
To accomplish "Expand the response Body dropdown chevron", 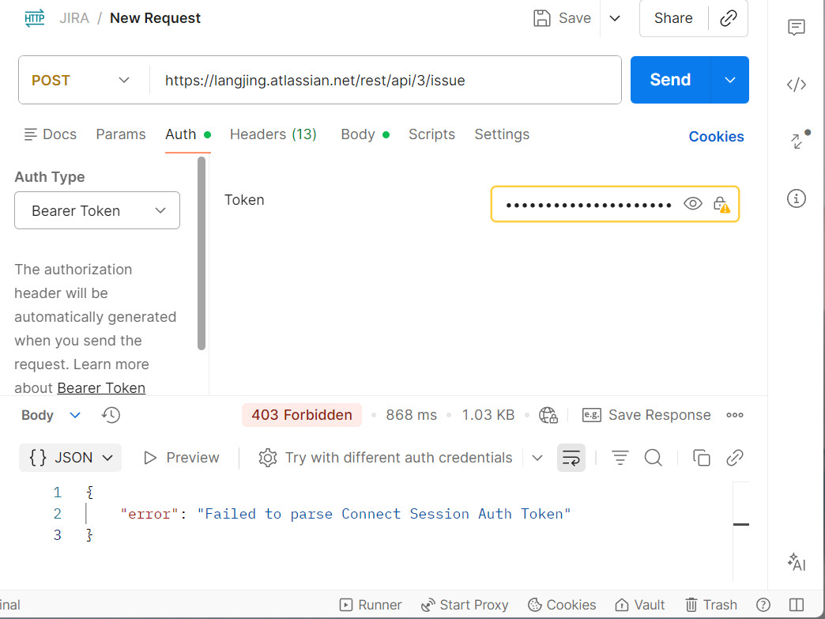I will pos(75,415).
